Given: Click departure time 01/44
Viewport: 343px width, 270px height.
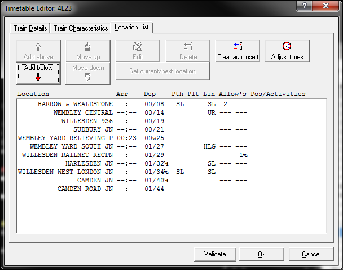Looking at the screenshot, I should 154,189.
